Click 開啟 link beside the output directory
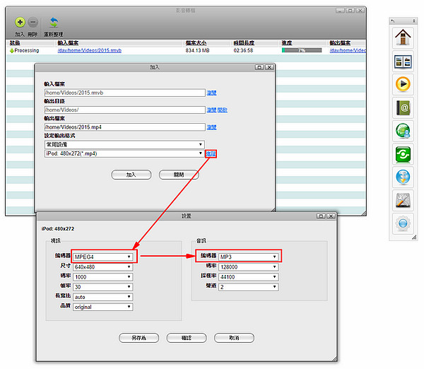 (223, 110)
